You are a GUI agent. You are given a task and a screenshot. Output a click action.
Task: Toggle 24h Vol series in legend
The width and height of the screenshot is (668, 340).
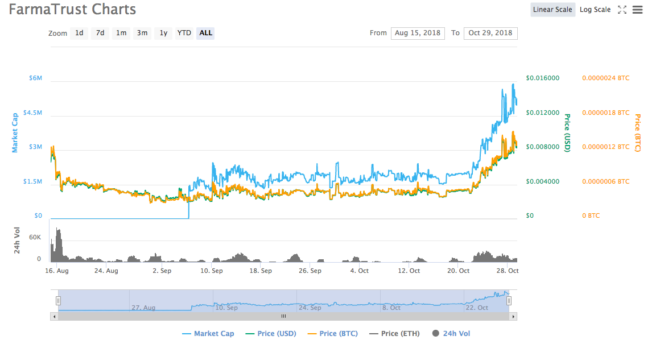pos(451,334)
